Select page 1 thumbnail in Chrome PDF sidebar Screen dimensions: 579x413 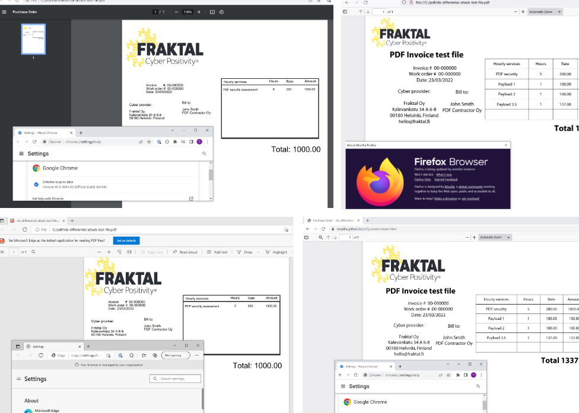pyautogui.click(x=33, y=39)
